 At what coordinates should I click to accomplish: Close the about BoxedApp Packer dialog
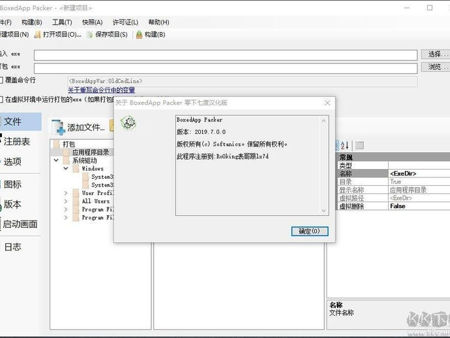tap(327, 103)
